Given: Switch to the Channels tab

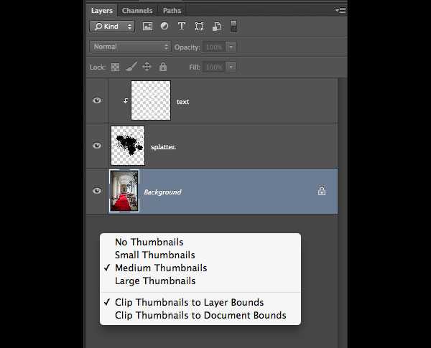Looking at the screenshot, I should tap(136, 11).
